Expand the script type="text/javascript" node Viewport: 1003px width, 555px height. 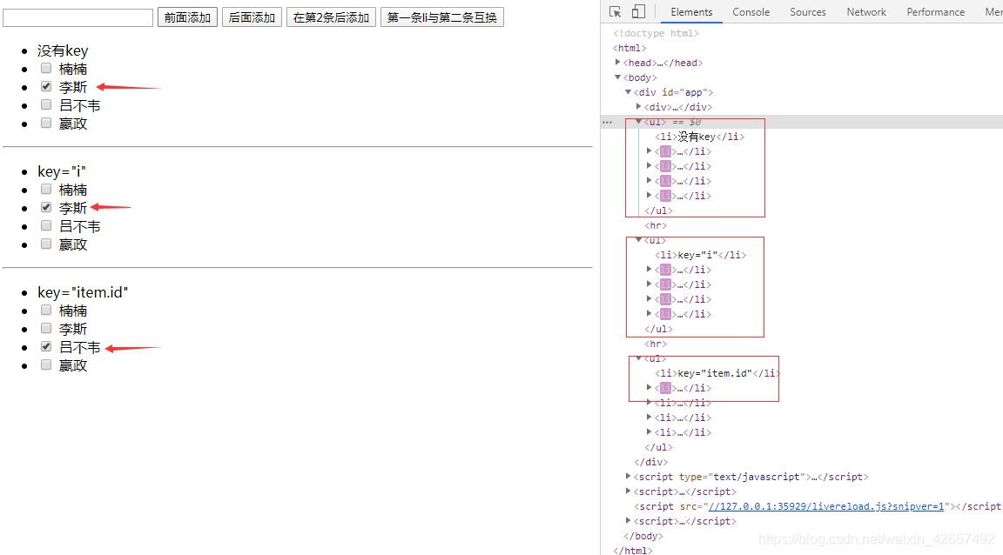[x=628, y=477]
